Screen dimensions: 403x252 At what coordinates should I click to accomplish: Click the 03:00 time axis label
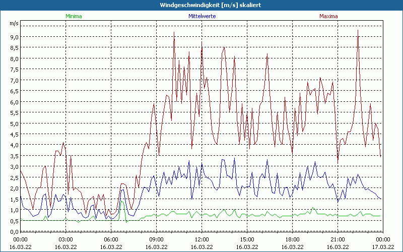point(66,240)
